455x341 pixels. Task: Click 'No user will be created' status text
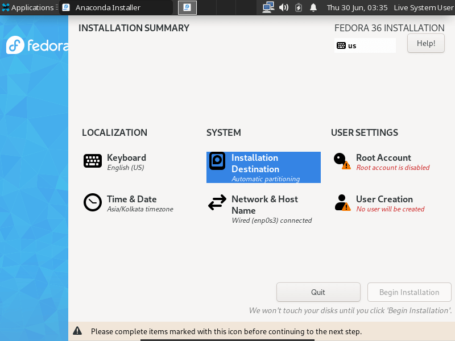tap(390, 209)
